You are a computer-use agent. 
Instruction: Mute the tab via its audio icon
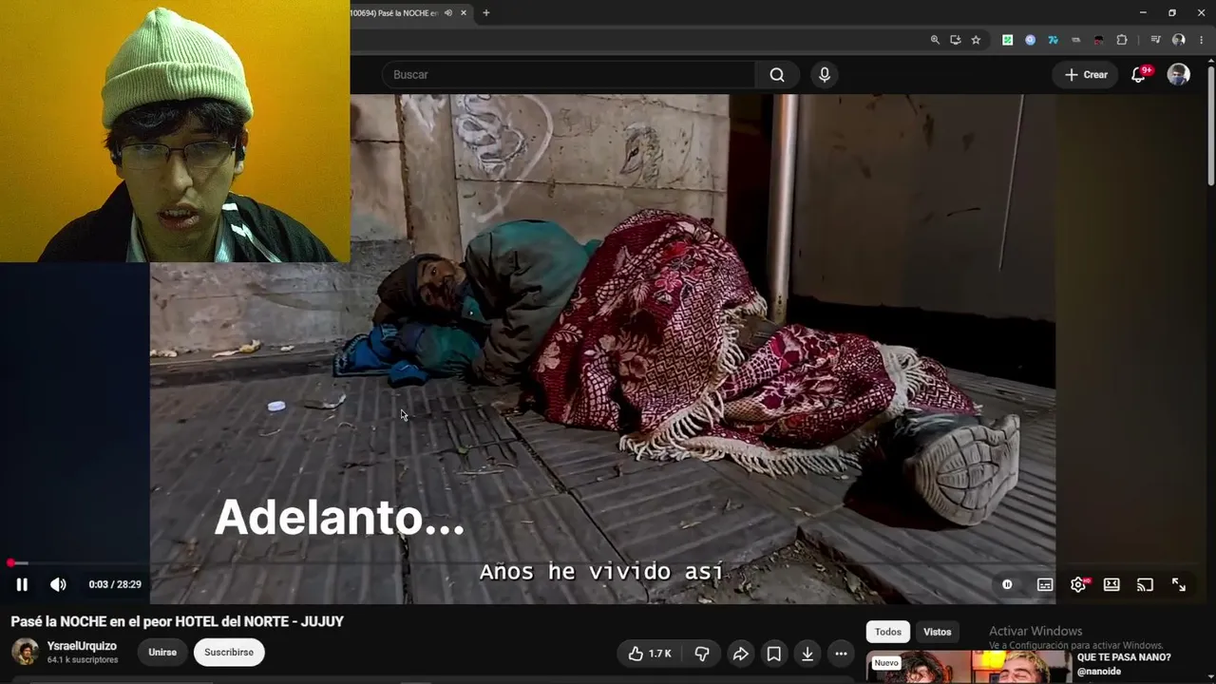(x=448, y=13)
